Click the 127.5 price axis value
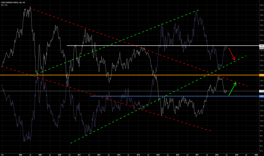 pyautogui.click(x=262, y=71)
